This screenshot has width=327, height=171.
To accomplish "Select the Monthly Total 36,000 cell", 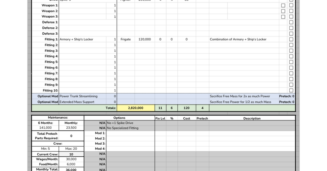I will [x=71, y=169].
